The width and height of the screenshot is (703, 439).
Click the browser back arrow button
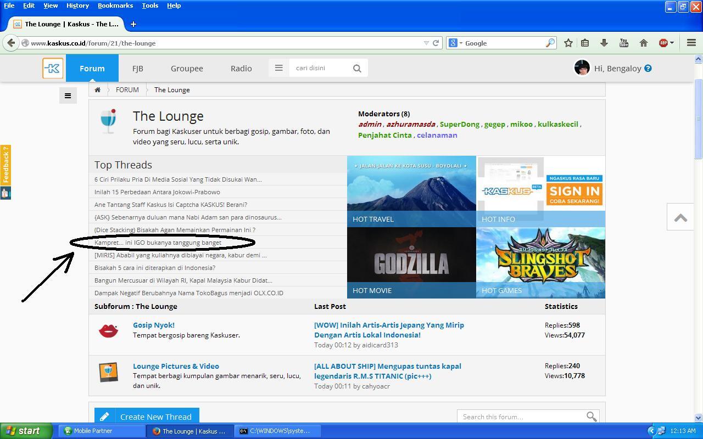tap(11, 43)
